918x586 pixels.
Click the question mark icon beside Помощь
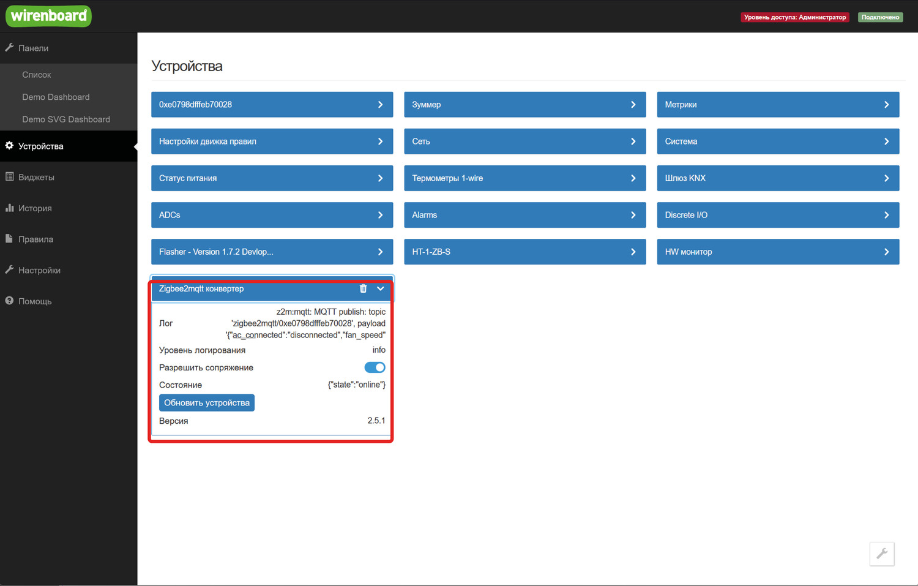(x=9, y=301)
